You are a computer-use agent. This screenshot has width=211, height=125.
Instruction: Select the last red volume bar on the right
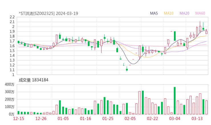[x=206, y=107]
